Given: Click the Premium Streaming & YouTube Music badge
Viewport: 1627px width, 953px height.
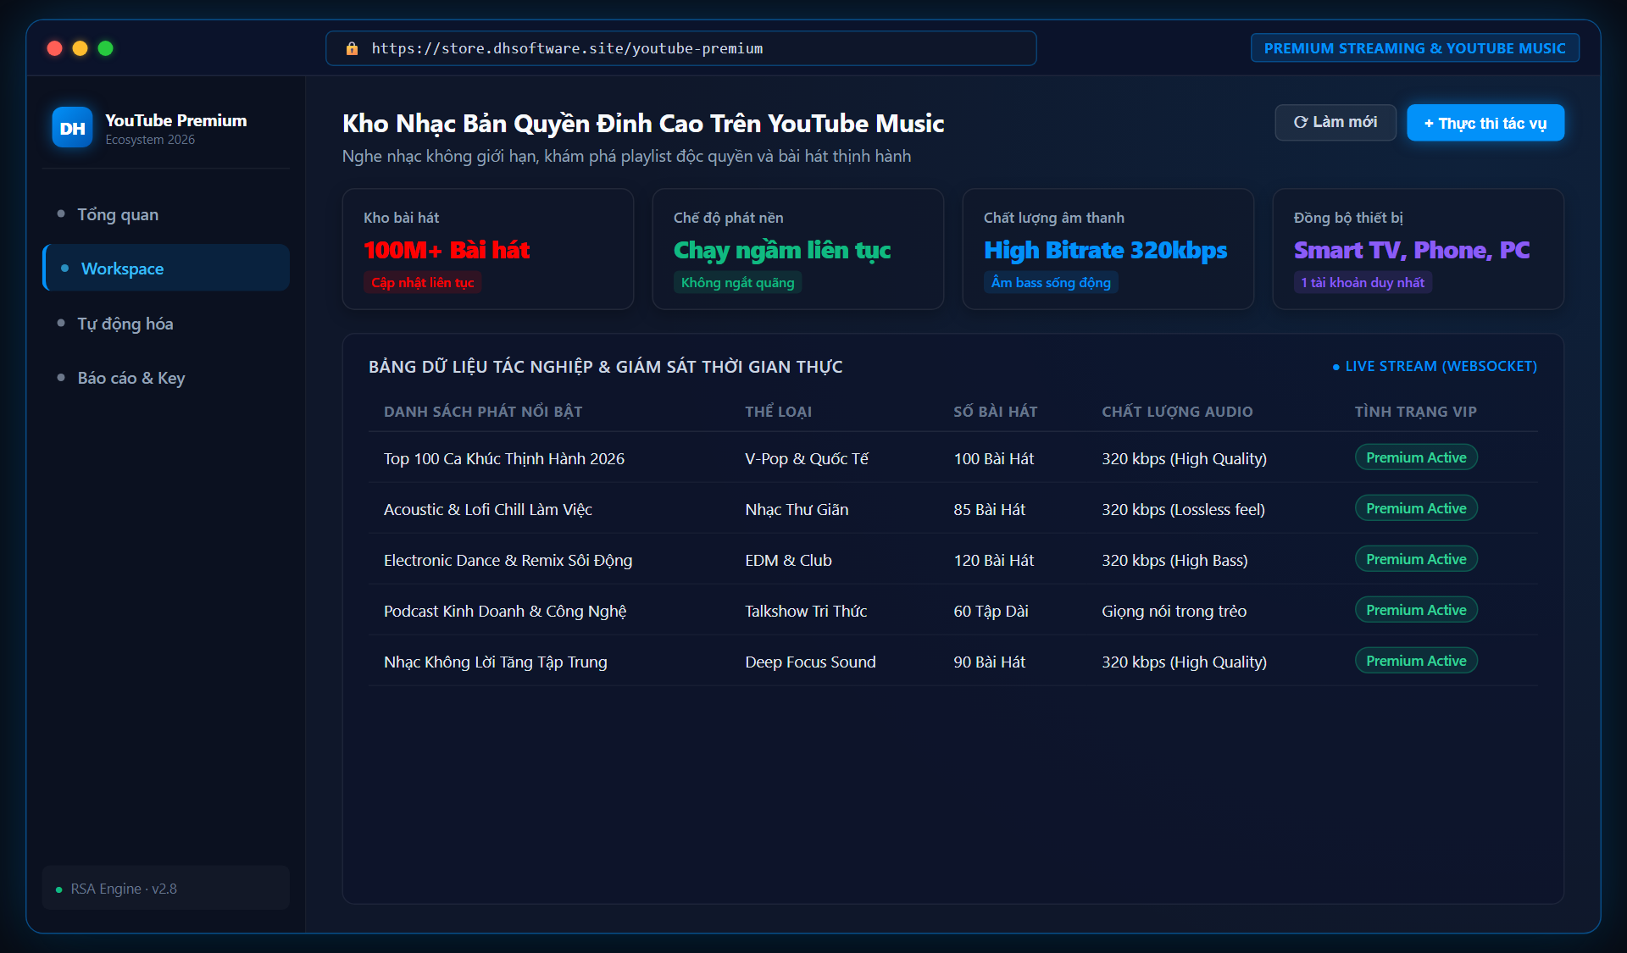Looking at the screenshot, I should pos(1415,48).
